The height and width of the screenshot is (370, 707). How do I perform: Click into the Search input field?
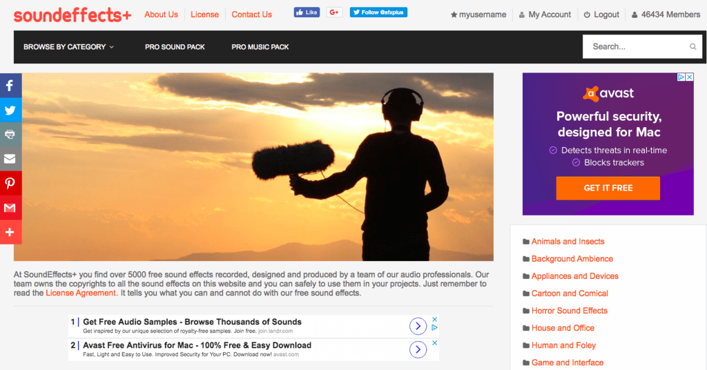click(635, 47)
